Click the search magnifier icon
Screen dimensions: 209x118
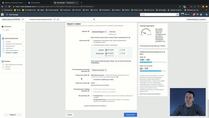coord(177,14)
